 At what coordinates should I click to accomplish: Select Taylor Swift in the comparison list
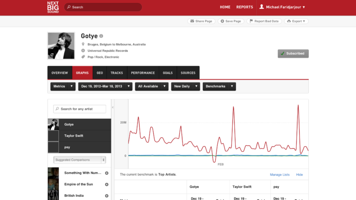(80, 136)
